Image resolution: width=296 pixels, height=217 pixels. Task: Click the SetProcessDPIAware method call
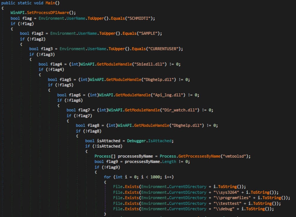[48, 13]
